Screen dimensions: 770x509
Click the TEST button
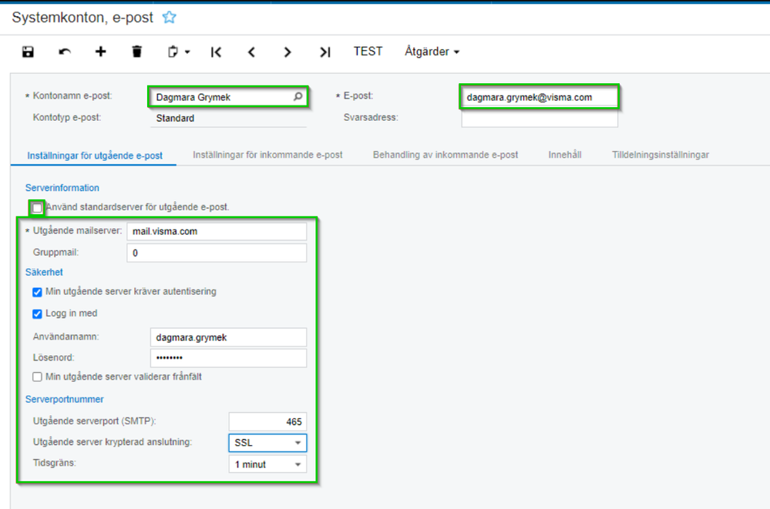[368, 52]
